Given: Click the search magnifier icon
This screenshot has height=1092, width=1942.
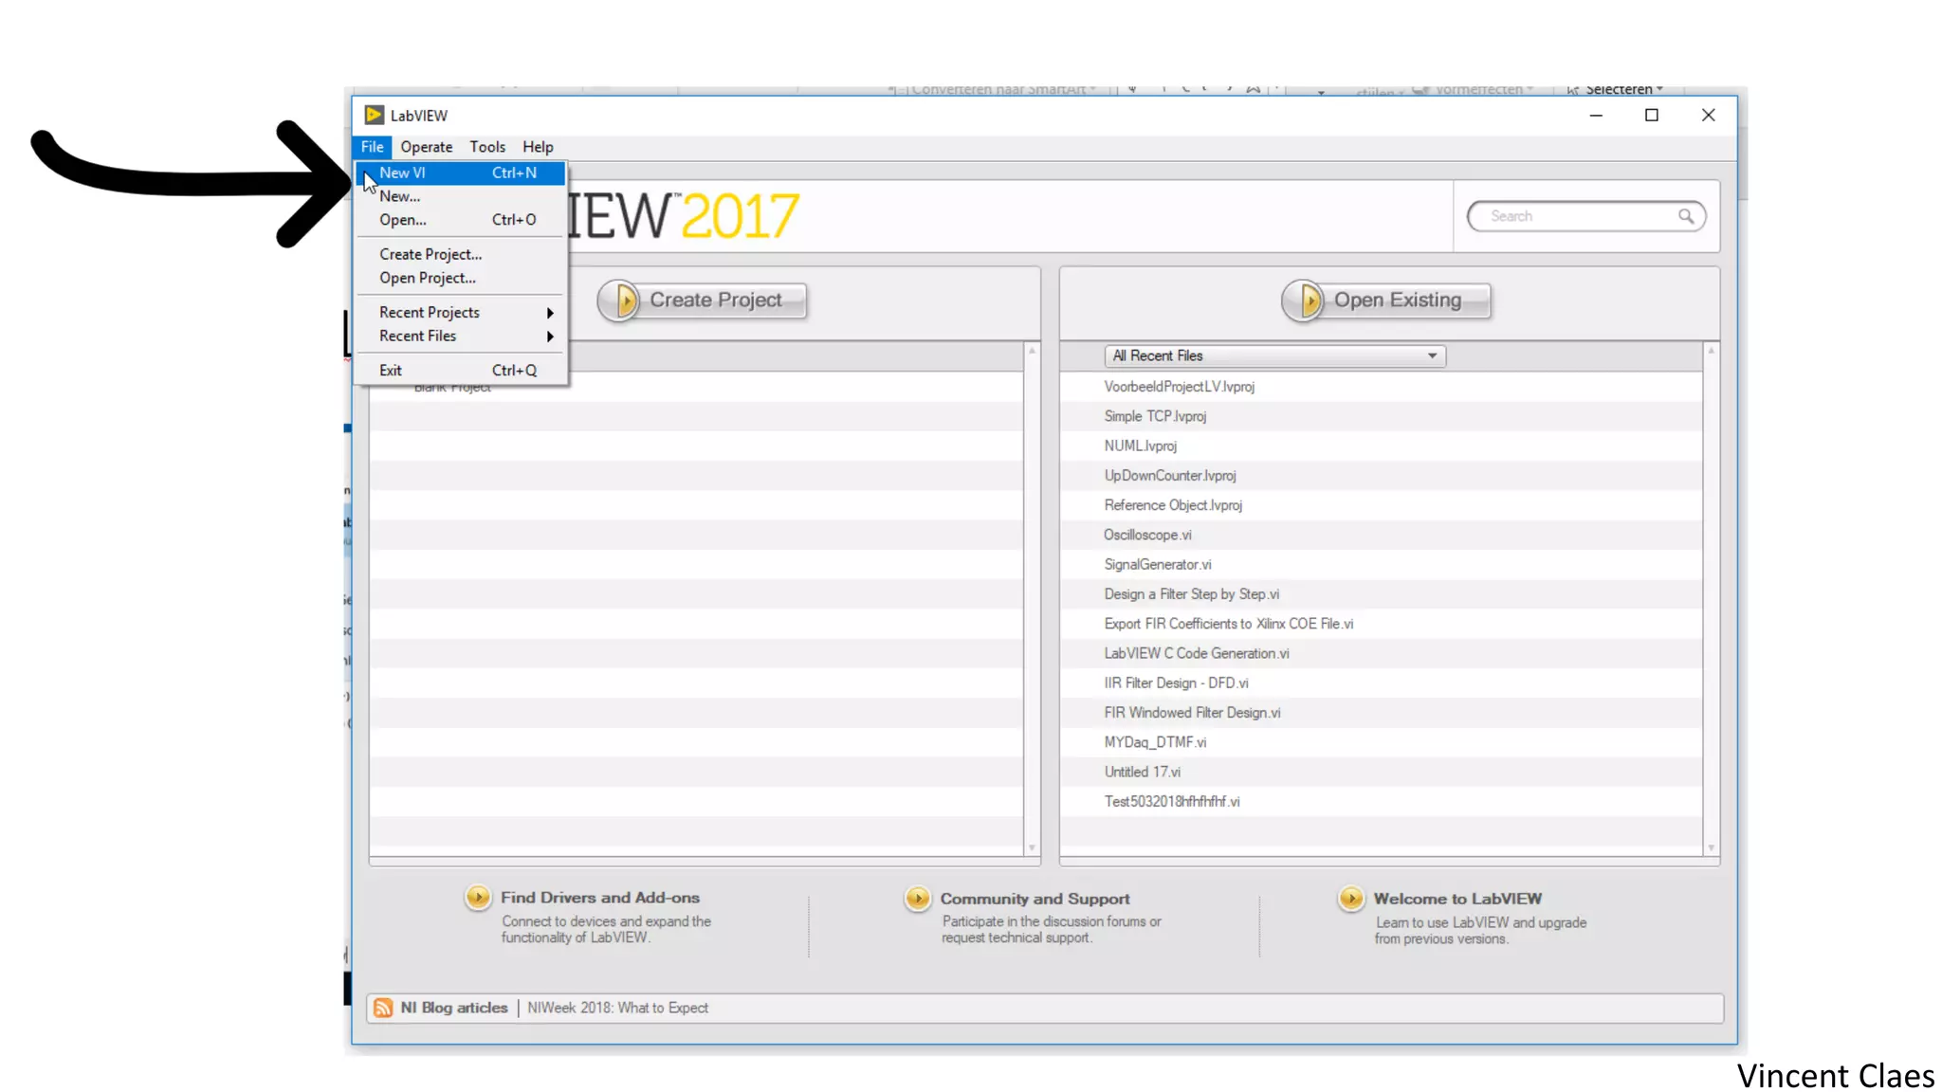Looking at the screenshot, I should pos(1685,216).
